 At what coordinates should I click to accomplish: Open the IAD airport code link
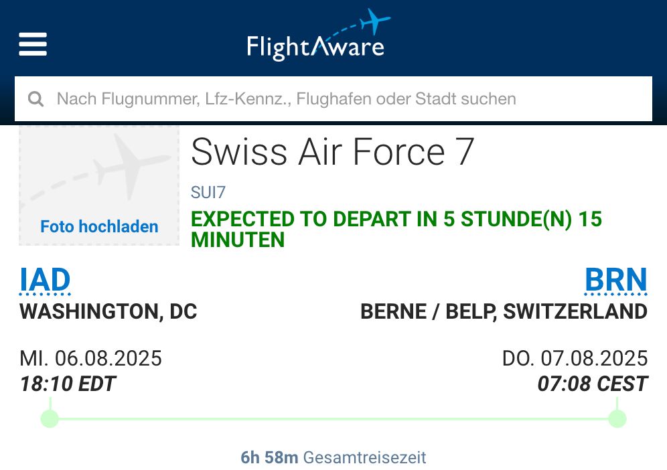pos(45,281)
